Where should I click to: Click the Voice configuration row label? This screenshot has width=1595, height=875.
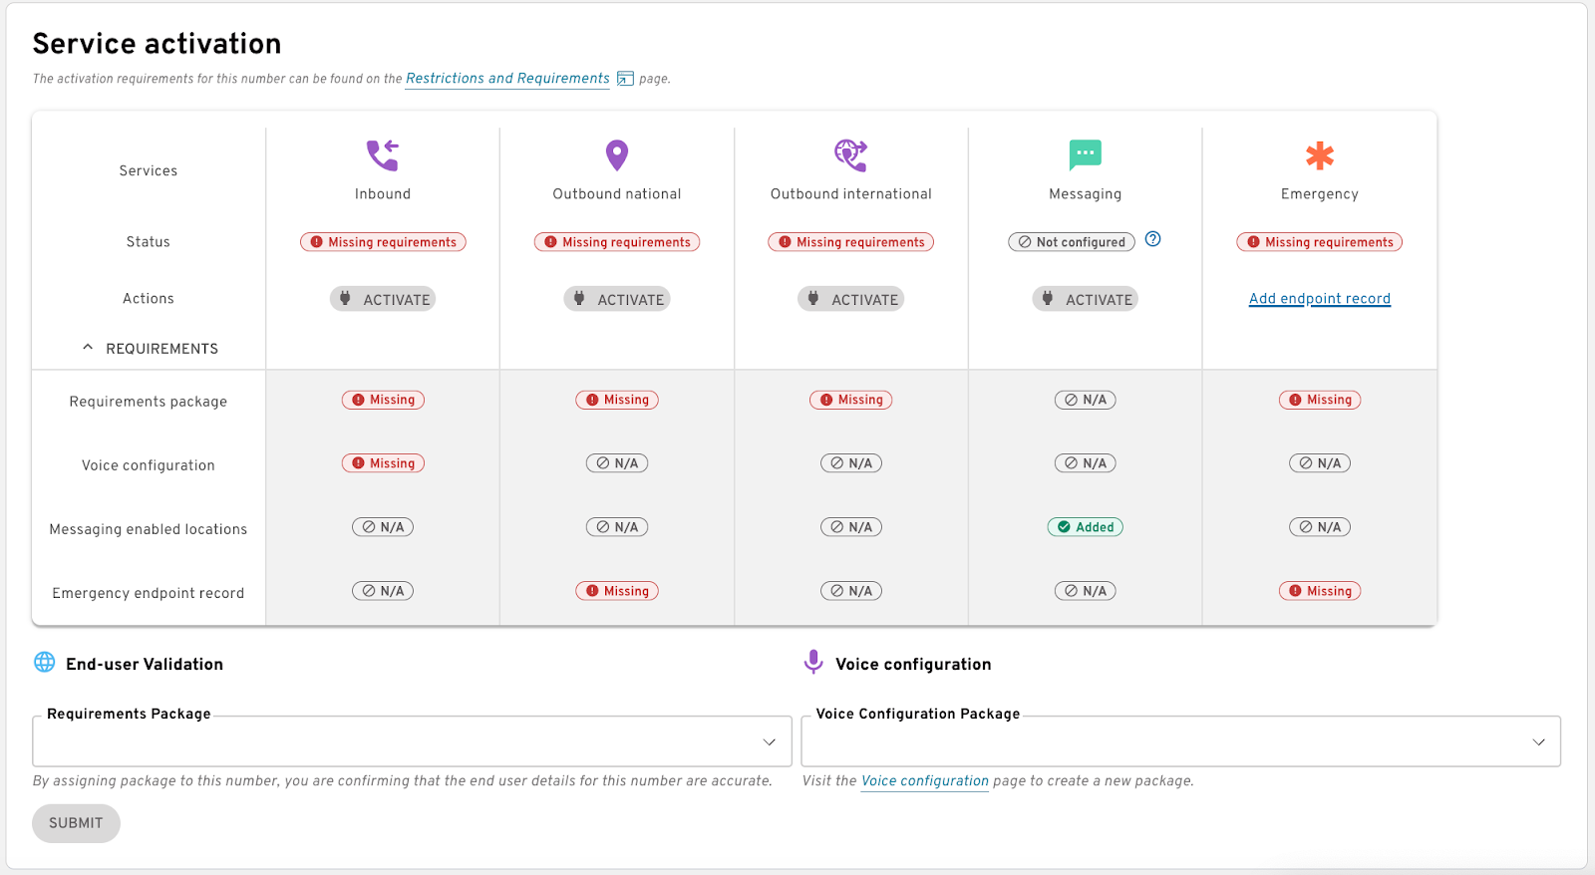coord(149,465)
